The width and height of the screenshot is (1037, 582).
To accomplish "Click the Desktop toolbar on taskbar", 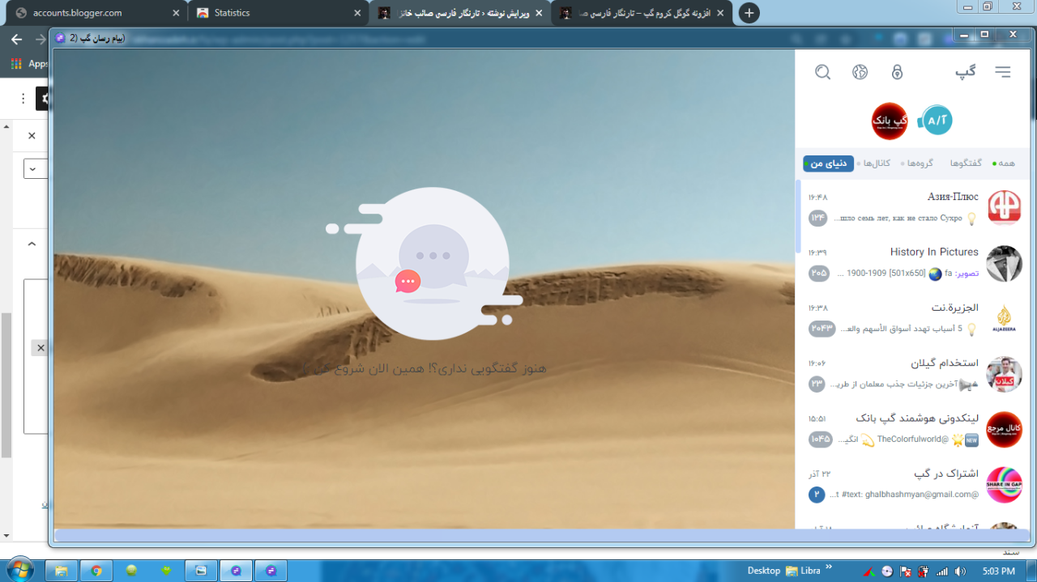I will coord(763,571).
